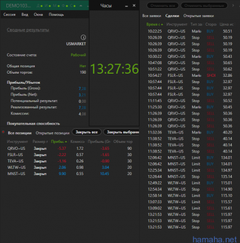The image size is (240, 243).
Task: Click the Отменить все button
Action: [x=162, y=6]
